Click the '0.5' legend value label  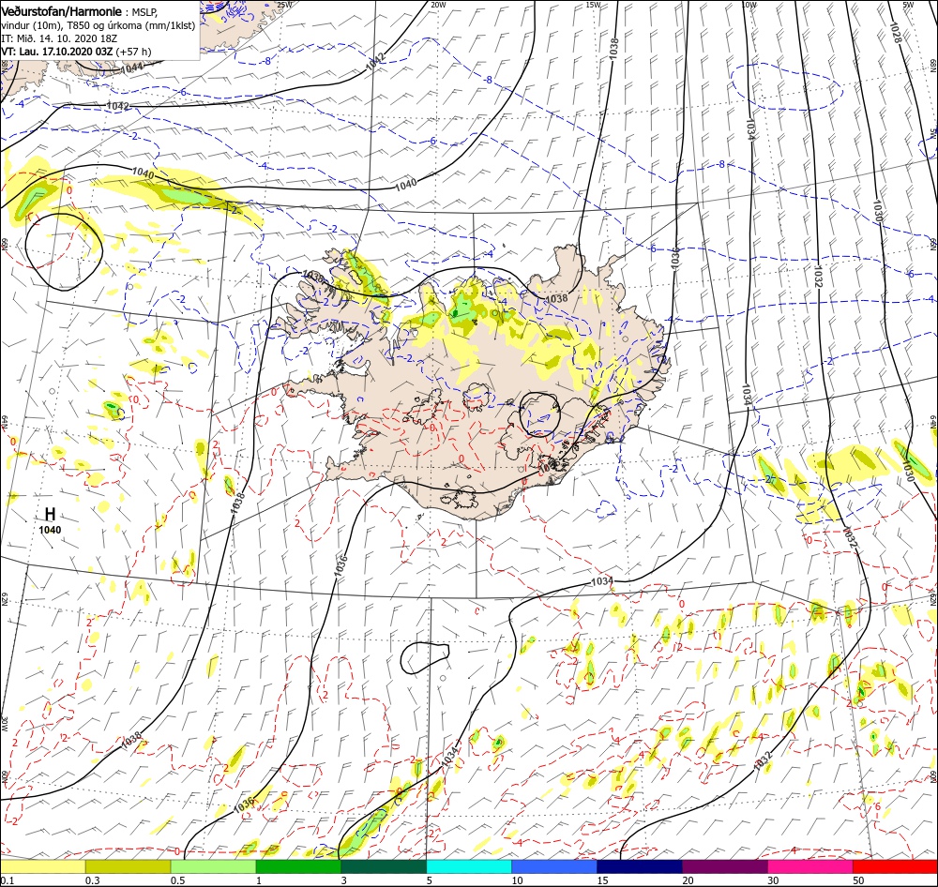pos(177,880)
